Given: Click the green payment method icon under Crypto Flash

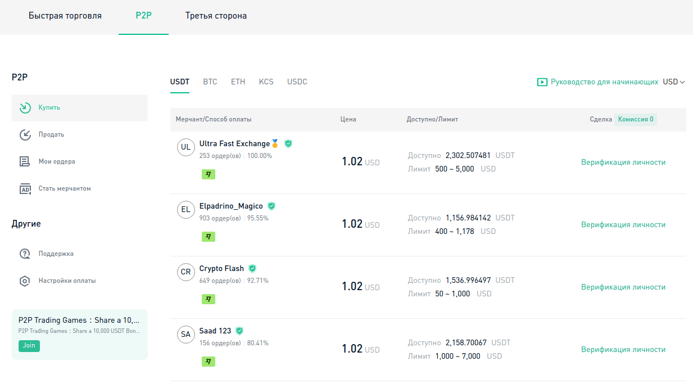Looking at the screenshot, I should (x=209, y=299).
